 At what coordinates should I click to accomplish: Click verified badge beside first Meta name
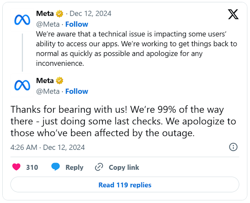(x=60, y=14)
